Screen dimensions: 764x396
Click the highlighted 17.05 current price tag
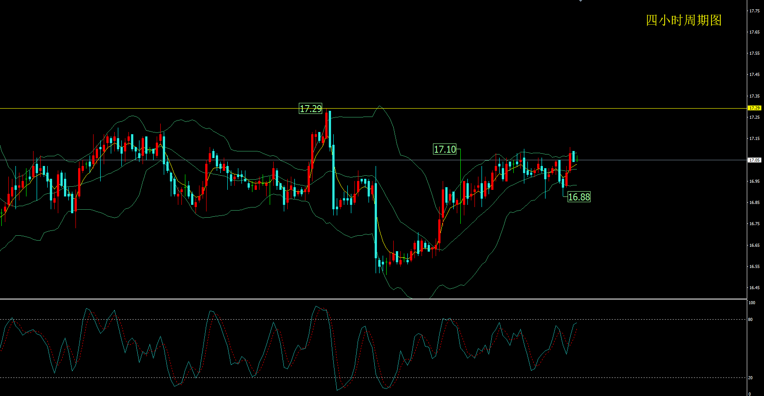click(x=754, y=160)
